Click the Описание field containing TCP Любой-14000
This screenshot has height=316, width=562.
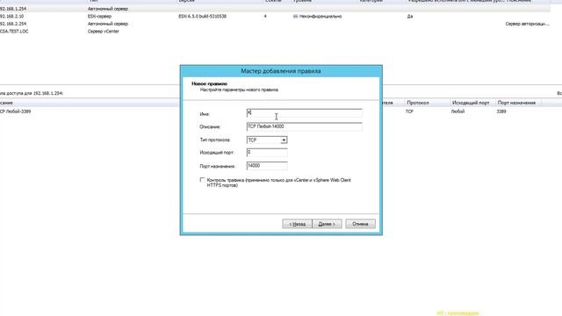click(305, 126)
